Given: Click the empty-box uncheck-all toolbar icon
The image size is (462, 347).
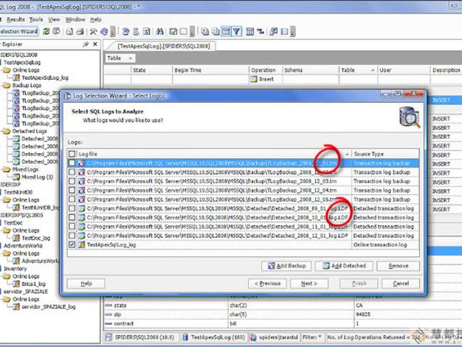Looking at the screenshot, I should [x=183, y=31].
